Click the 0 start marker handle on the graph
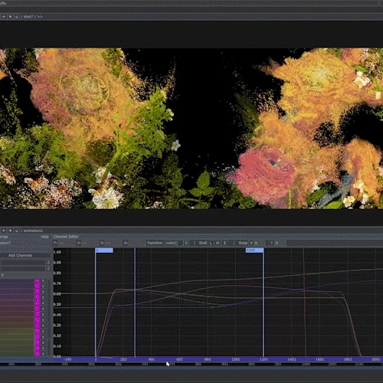The height and width of the screenshot is (383, 383). (104, 250)
